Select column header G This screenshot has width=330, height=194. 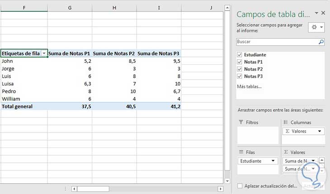[x=70, y=7]
